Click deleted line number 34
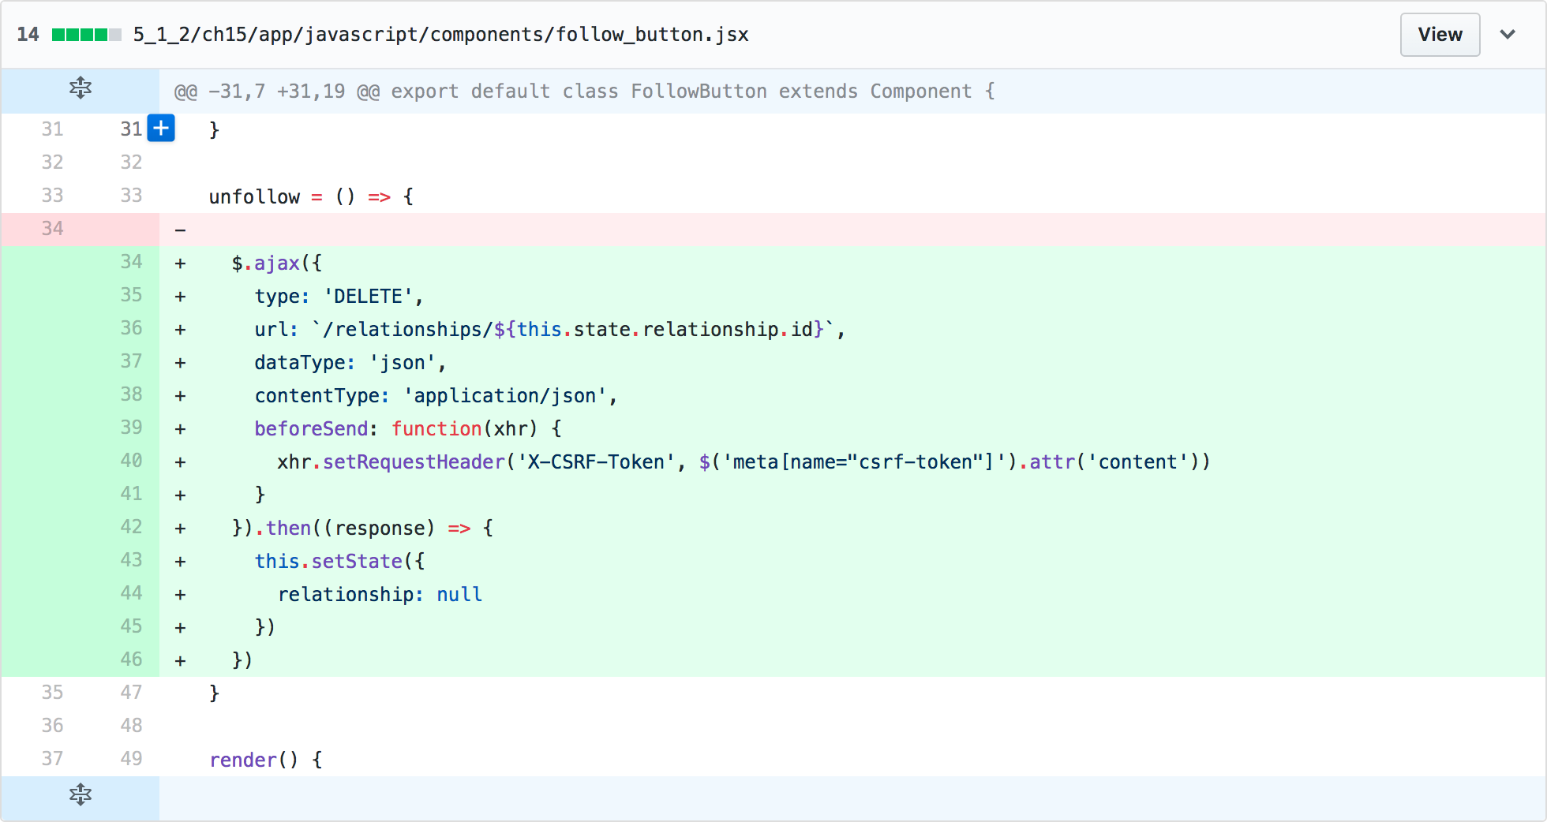Screen dimensions: 1547x822 [x=52, y=229]
